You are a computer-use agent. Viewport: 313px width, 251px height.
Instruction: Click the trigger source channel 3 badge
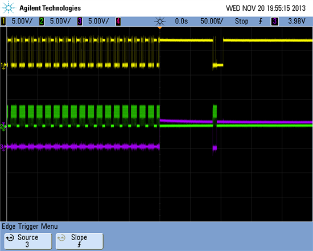tap(275, 21)
